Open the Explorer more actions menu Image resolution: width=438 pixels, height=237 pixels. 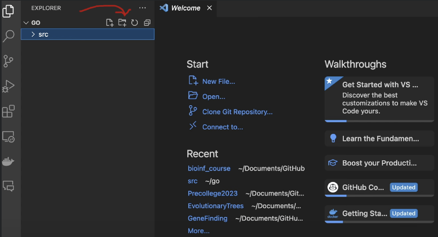click(142, 8)
